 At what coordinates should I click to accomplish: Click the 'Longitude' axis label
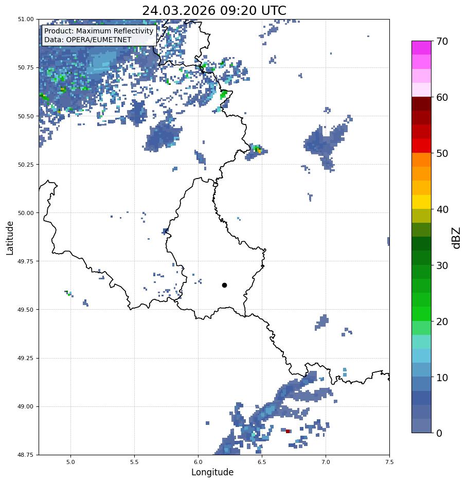[x=212, y=472]
